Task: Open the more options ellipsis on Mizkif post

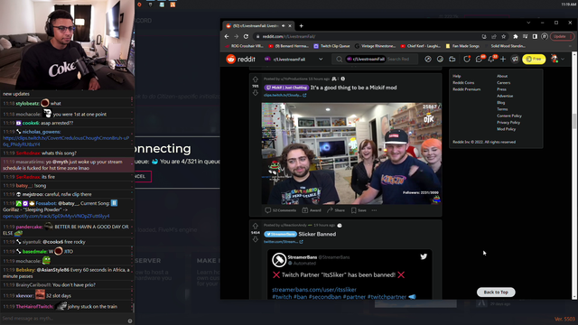Action: [374, 210]
